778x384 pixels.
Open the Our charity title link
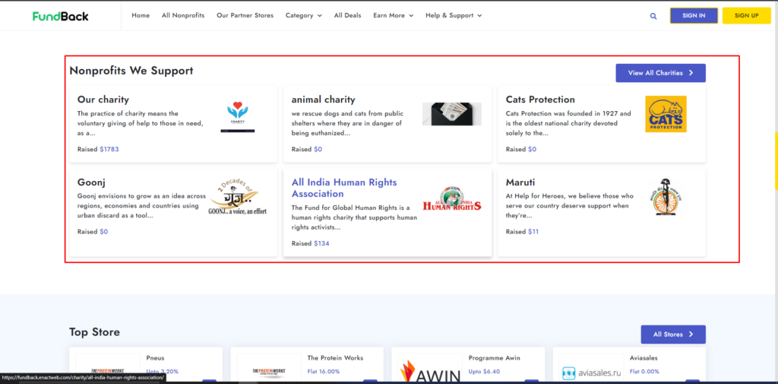tap(103, 100)
